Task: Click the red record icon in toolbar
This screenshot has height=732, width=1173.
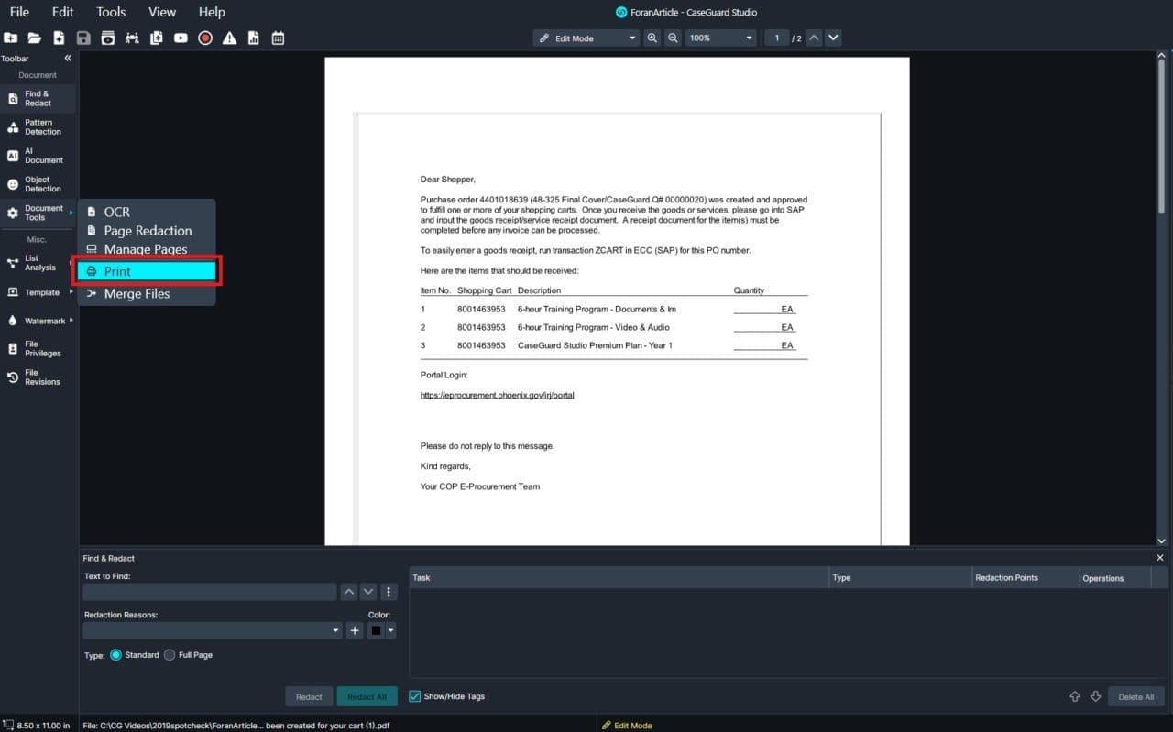Action: [205, 38]
